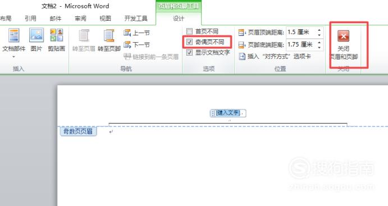Screen dimensions: 388x206
Task: Increase 页眉顶端距离 with up arrow
Action: pyautogui.click(x=319, y=30)
